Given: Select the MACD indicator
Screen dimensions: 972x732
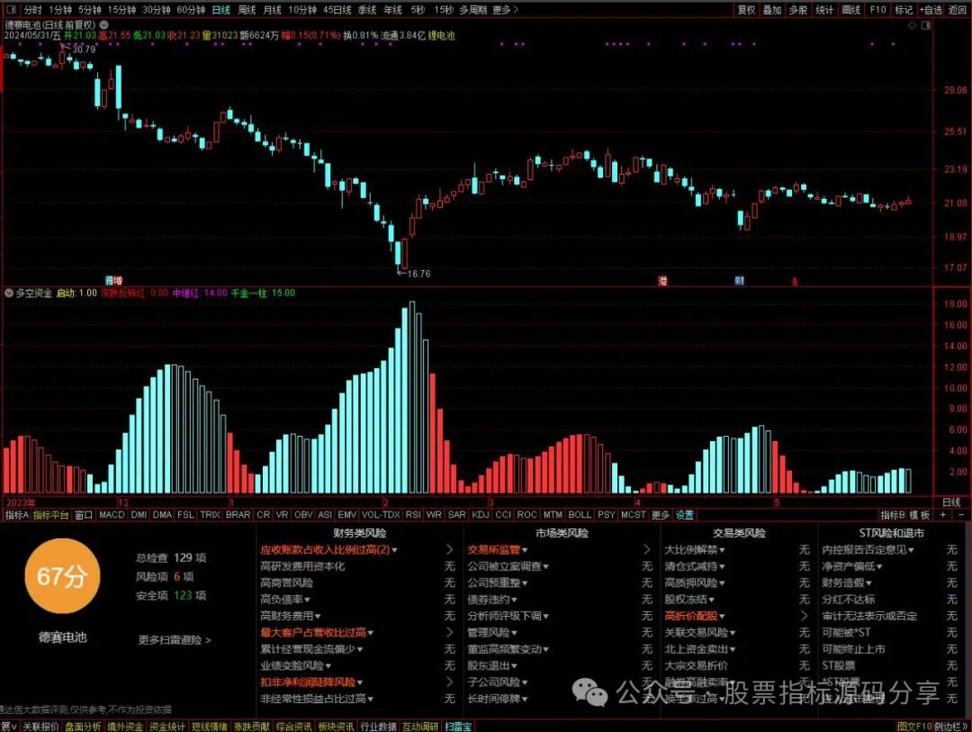Looking at the screenshot, I should click(x=112, y=515).
